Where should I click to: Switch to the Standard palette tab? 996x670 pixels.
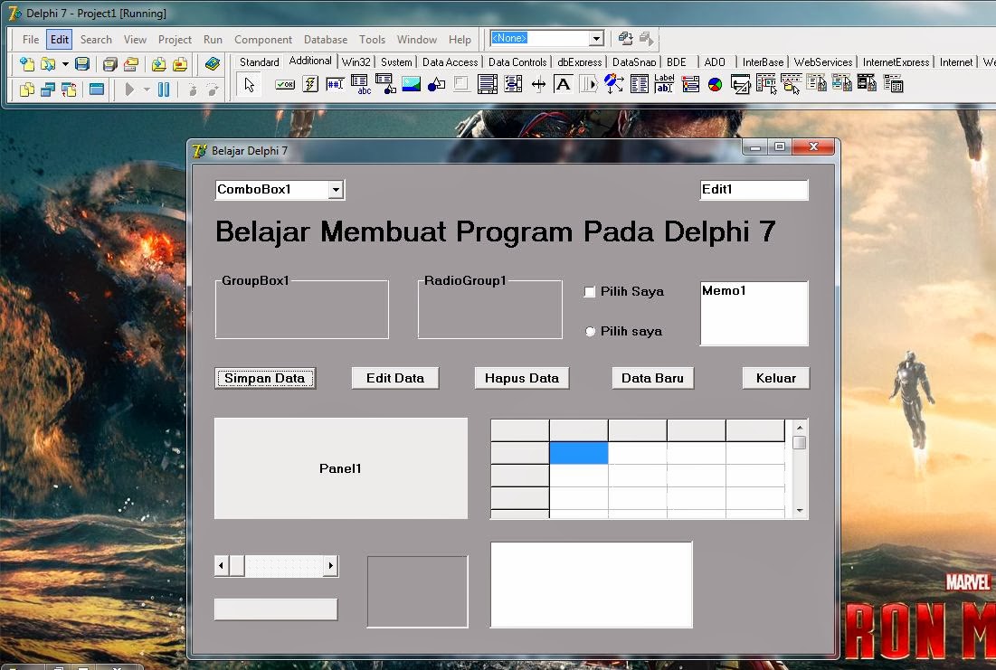[x=259, y=62]
